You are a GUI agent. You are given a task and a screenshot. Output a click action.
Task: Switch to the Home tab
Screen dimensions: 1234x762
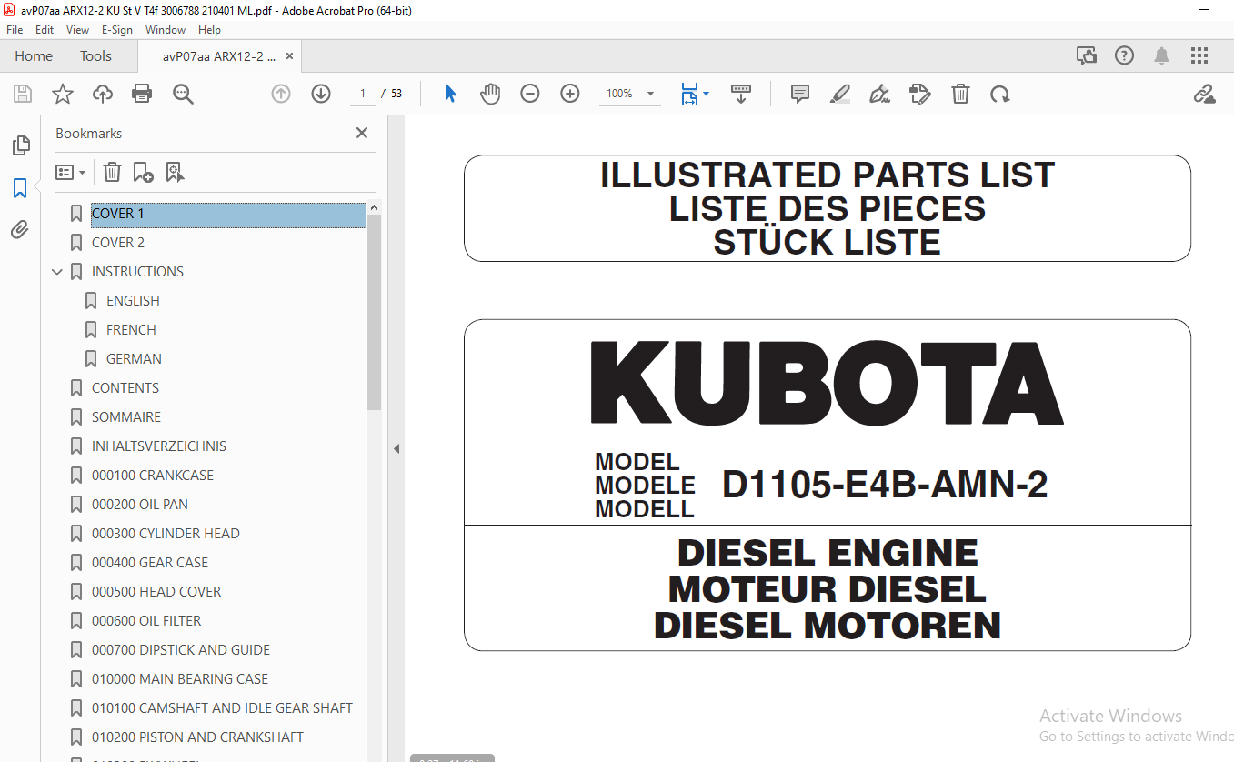coord(34,55)
